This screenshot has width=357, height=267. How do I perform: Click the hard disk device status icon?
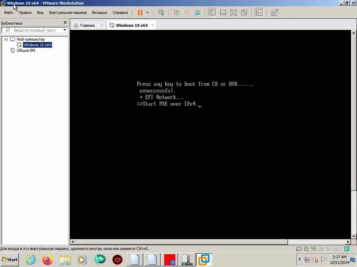coord(299,249)
